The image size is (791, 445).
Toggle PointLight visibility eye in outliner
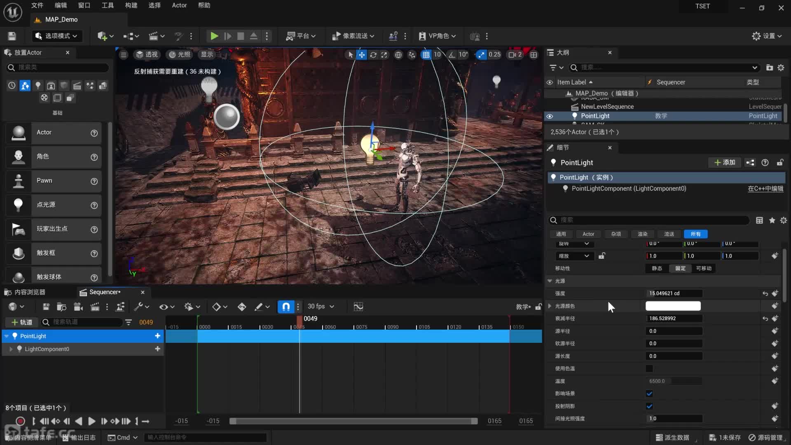550,116
